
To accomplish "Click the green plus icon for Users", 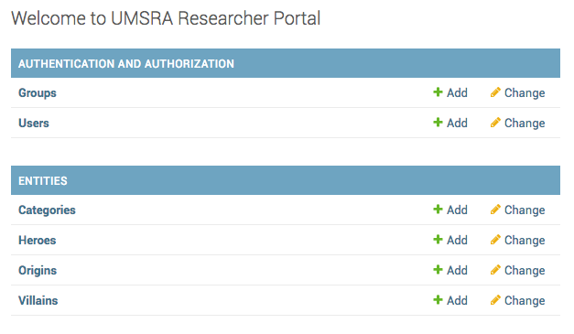I will click(x=438, y=123).
